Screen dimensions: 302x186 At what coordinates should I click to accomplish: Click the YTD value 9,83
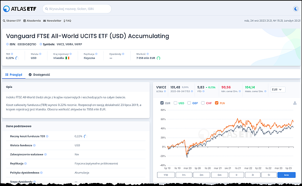pyautogui.click(x=201, y=87)
